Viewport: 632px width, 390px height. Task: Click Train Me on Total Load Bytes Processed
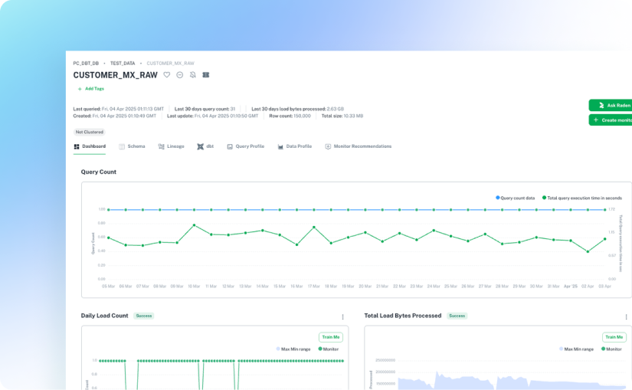614,337
